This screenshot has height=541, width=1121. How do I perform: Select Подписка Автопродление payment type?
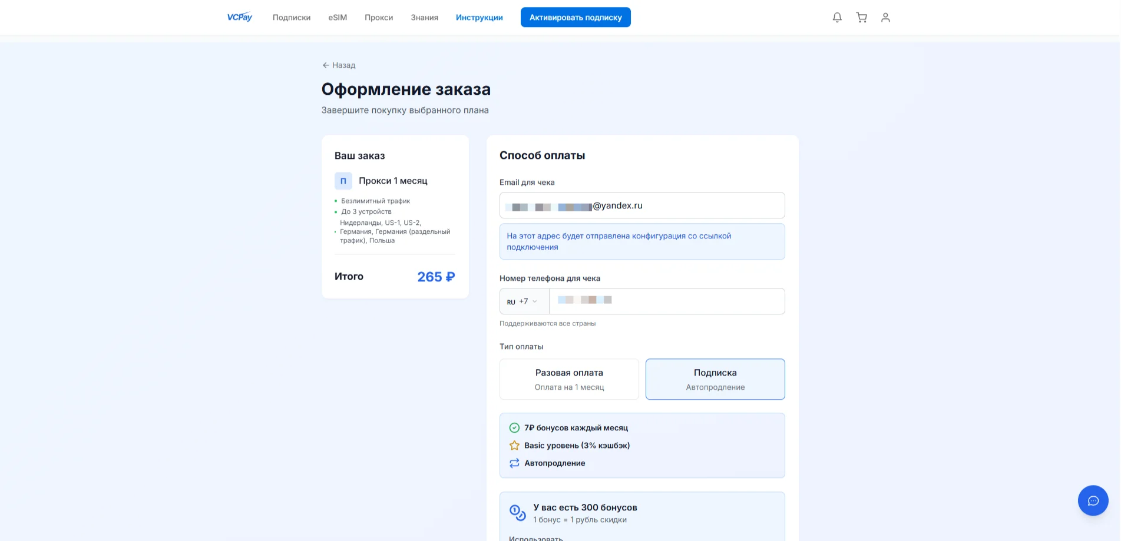(x=715, y=379)
